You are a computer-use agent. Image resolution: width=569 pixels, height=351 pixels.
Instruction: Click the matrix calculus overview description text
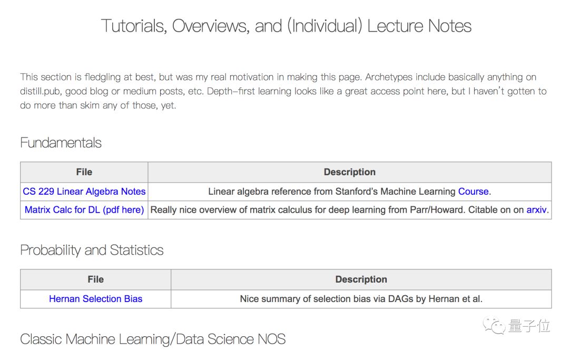coord(349,210)
